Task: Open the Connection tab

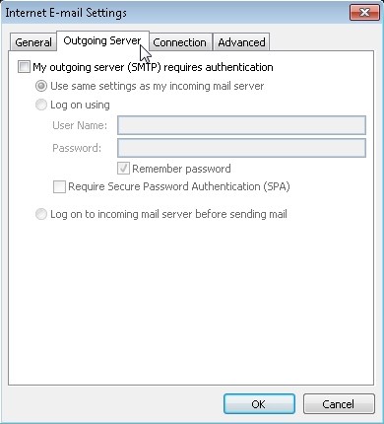Action: tap(179, 42)
